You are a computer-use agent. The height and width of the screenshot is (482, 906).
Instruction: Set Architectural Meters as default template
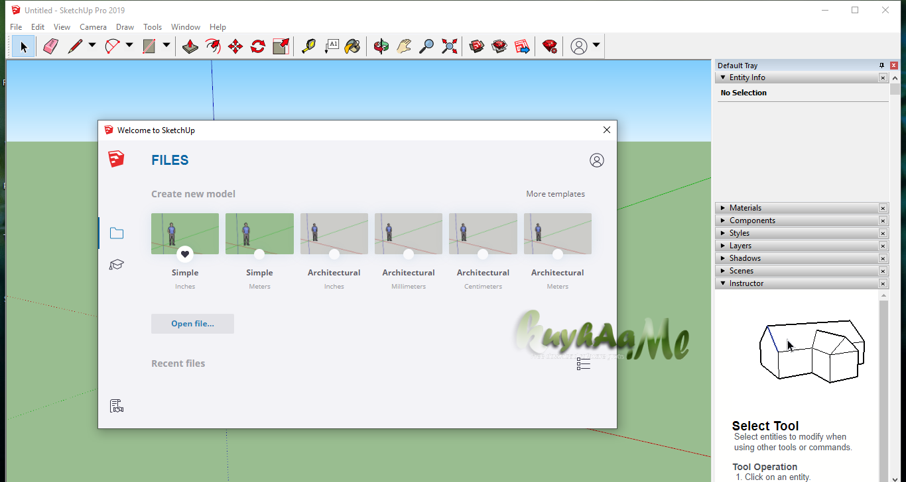(558, 254)
